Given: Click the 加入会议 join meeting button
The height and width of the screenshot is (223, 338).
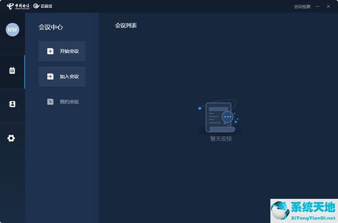Looking at the screenshot, I should pos(62,76).
